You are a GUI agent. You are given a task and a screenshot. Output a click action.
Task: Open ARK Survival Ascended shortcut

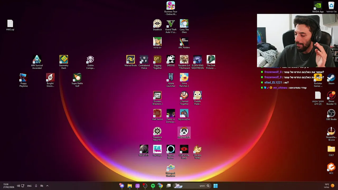click(37, 62)
